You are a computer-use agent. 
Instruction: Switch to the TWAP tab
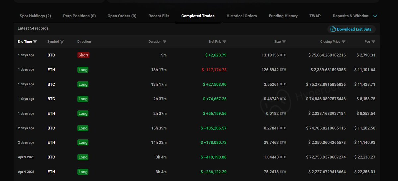315,16
